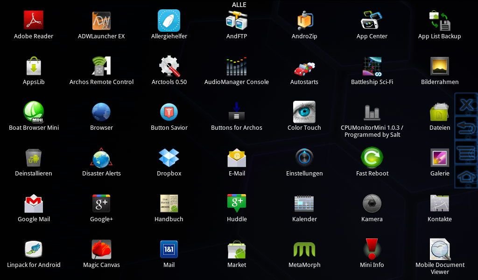The width and height of the screenshot is (478, 280).
Task: Launch Linpack for Android
Action: [34, 249]
